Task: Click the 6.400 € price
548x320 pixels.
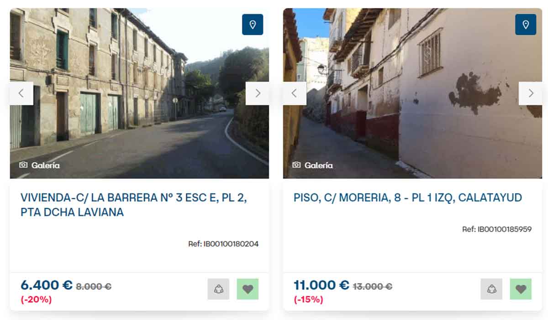Action: 47,285
